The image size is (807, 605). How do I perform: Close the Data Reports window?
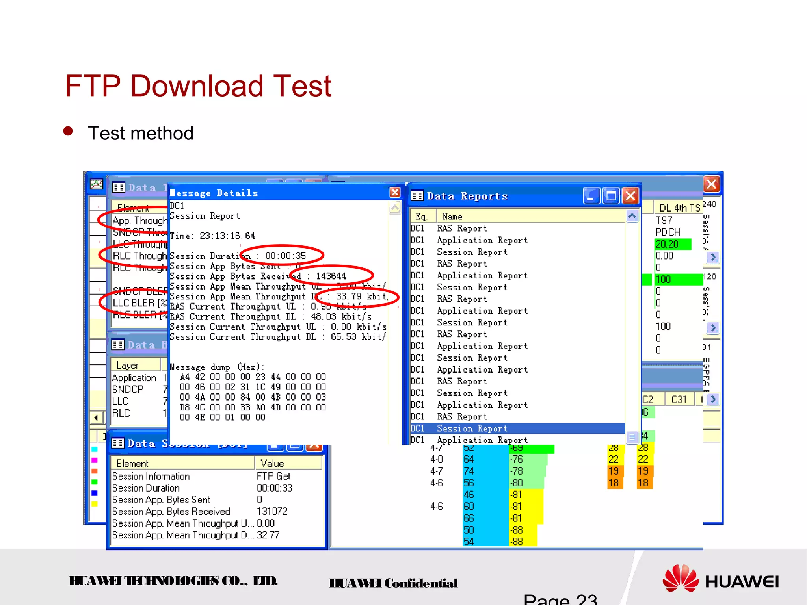[630, 196]
